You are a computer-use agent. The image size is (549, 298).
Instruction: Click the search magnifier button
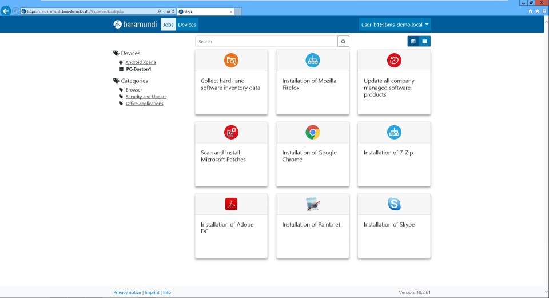point(344,42)
